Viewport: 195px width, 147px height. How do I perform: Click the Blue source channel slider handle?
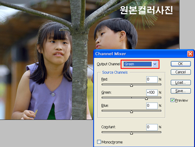pyautogui.click(x=131, y=112)
